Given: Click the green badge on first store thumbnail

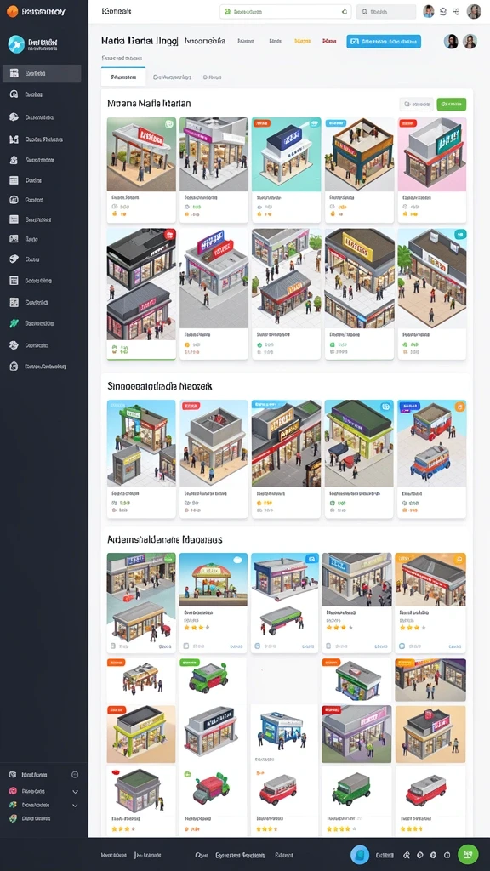Looking at the screenshot, I should point(169,123).
